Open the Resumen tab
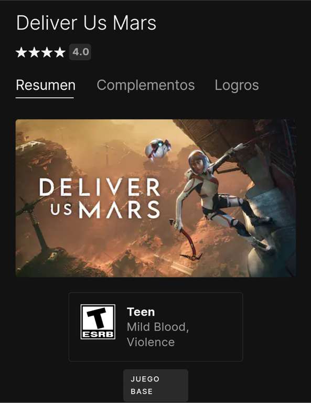The width and height of the screenshot is (311, 403). pos(46,85)
